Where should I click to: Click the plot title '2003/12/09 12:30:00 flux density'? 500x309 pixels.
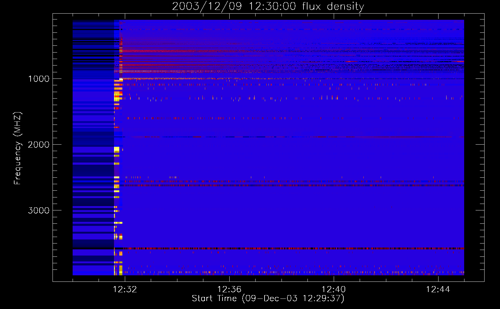coord(268,6)
